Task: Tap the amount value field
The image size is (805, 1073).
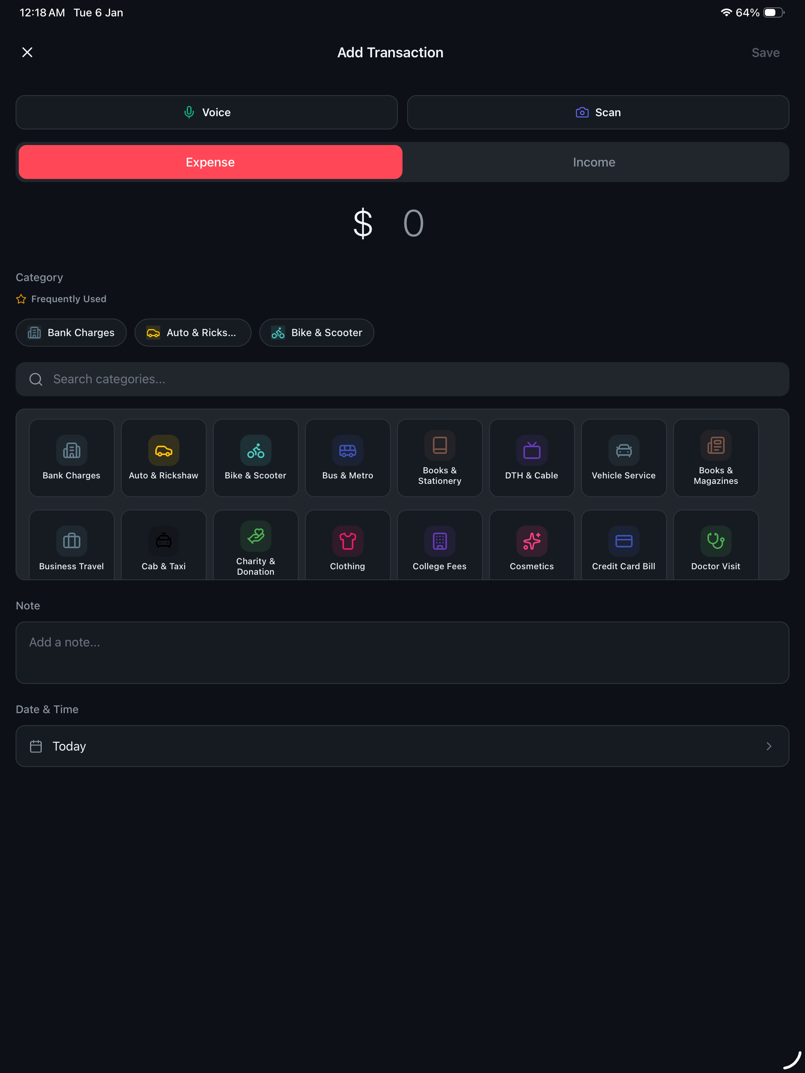Action: coord(413,224)
